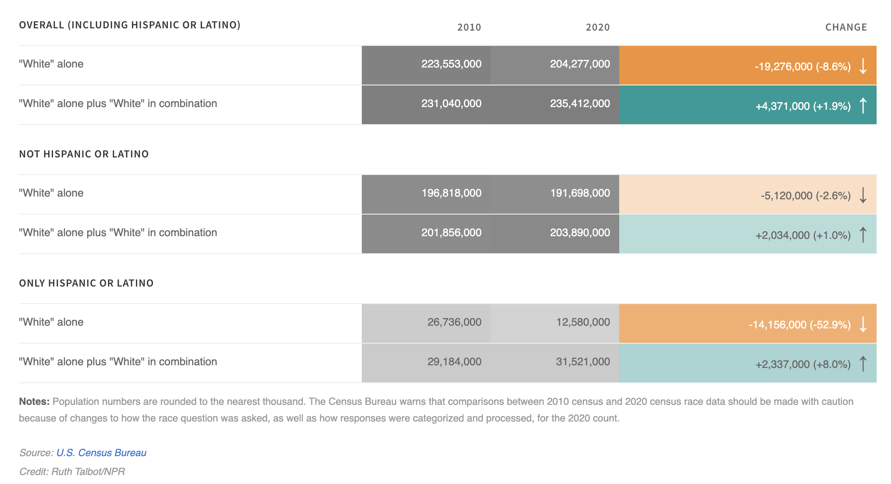Screen dimensions: 891x484
Task: Click the down arrow beside -19,276,000 (-8.6%)
Action: (863, 66)
